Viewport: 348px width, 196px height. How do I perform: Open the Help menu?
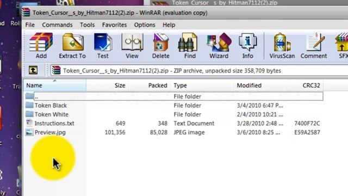coord(169,24)
